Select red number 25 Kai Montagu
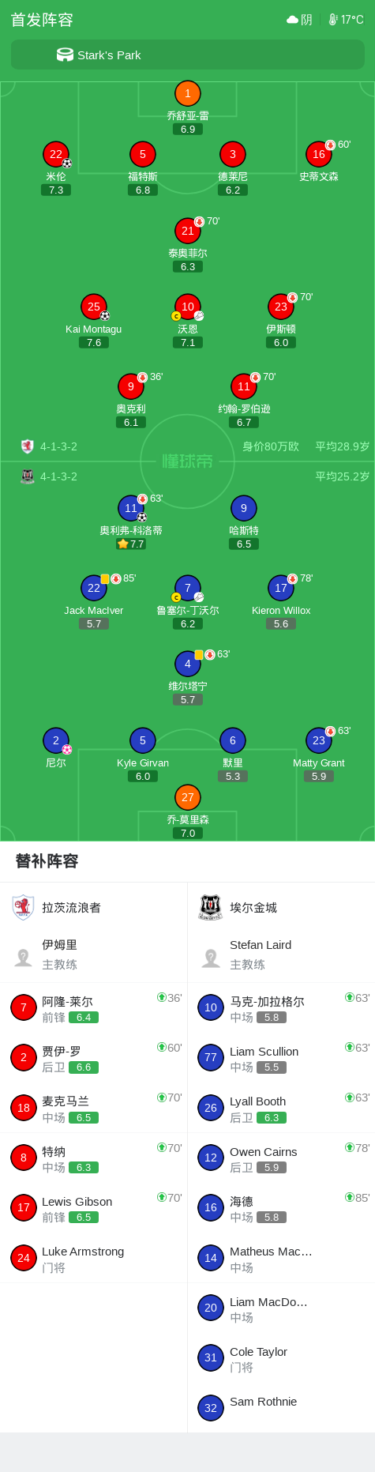The image size is (375, 1472). point(94,307)
